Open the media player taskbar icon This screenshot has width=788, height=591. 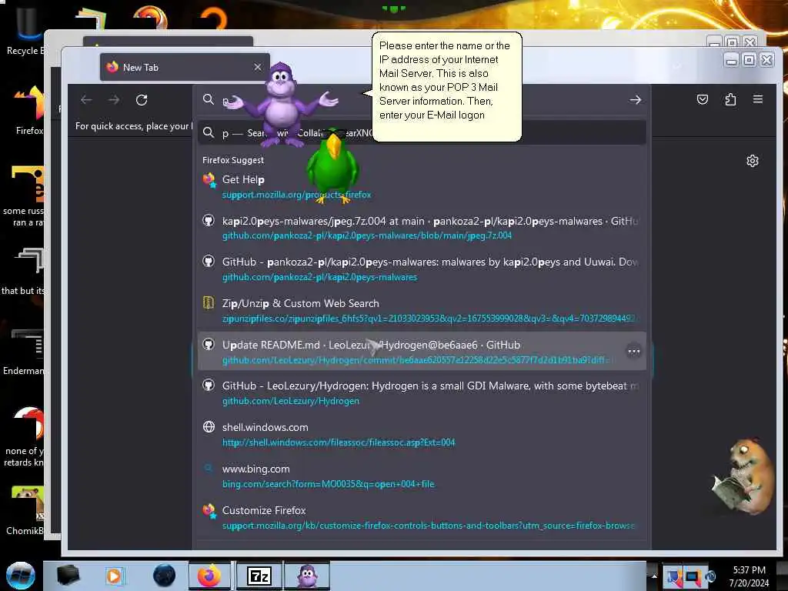click(x=114, y=576)
